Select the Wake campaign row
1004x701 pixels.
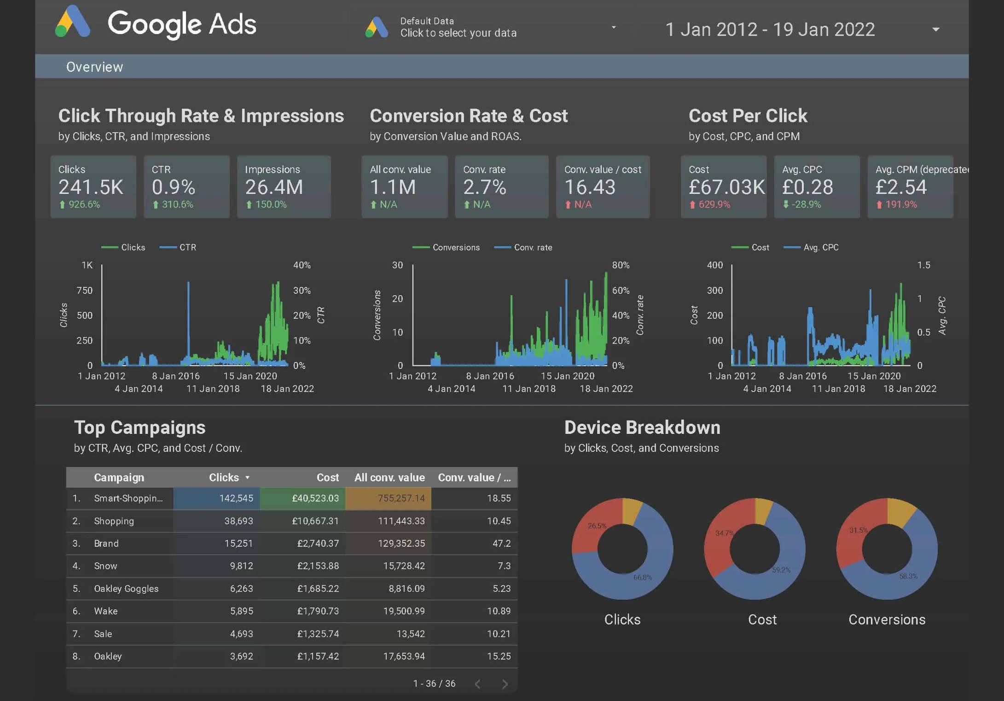tap(292, 611)
